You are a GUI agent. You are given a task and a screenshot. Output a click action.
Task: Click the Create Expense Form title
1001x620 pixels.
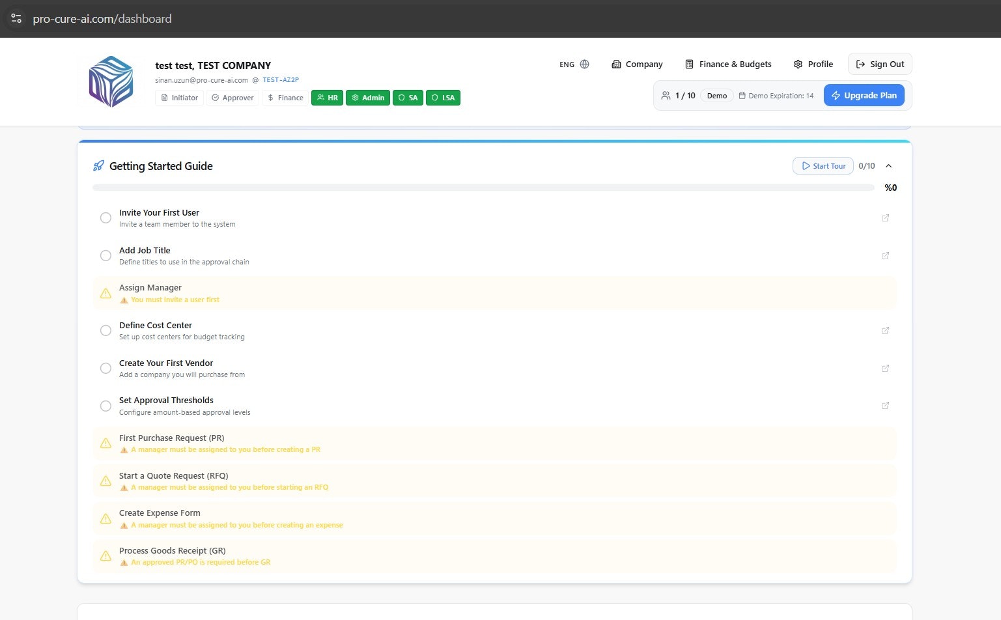(x=160, y=513)
